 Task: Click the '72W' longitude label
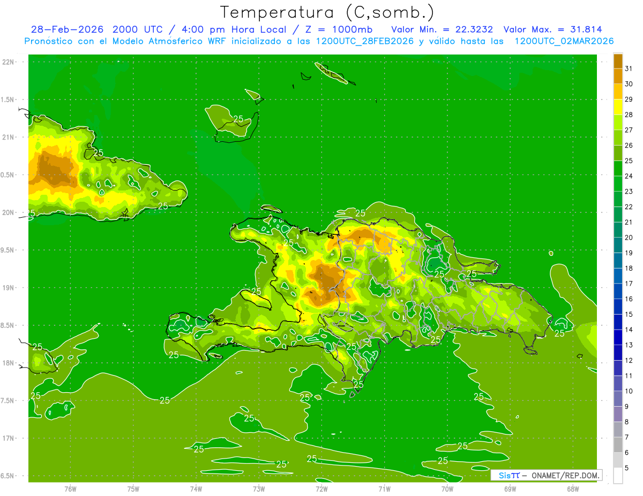(x=322, y=489)
